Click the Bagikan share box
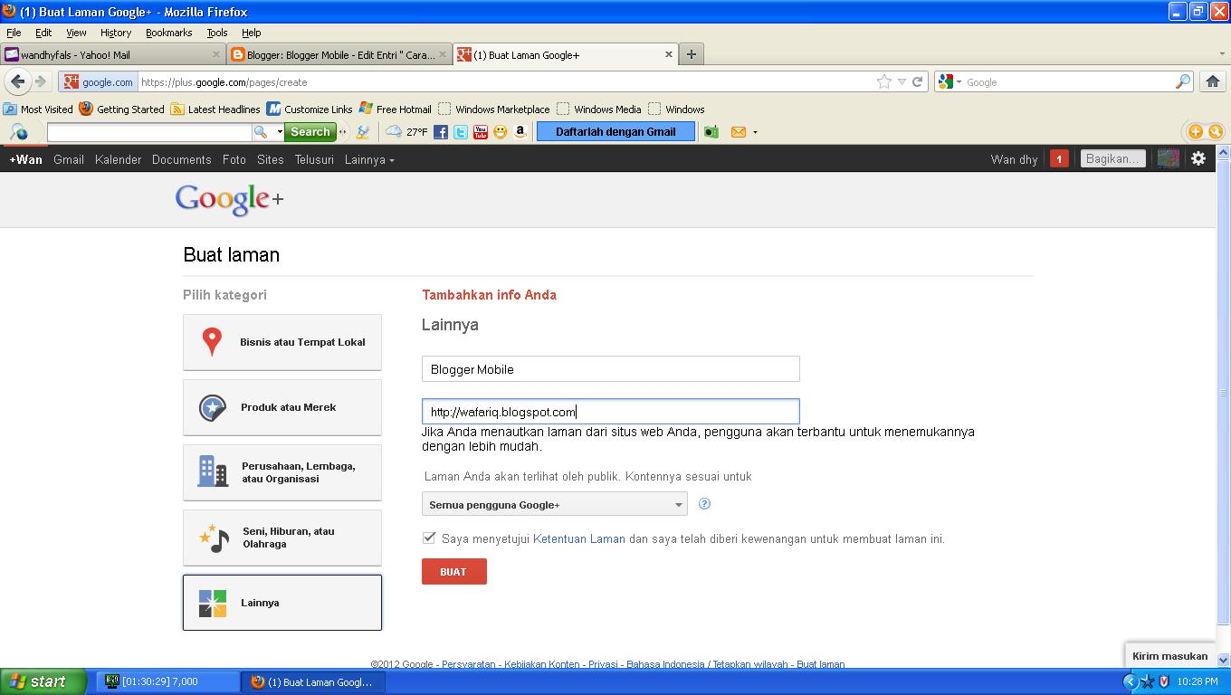Viewport: 1231px width, 695px height. tap(1112, 158)
